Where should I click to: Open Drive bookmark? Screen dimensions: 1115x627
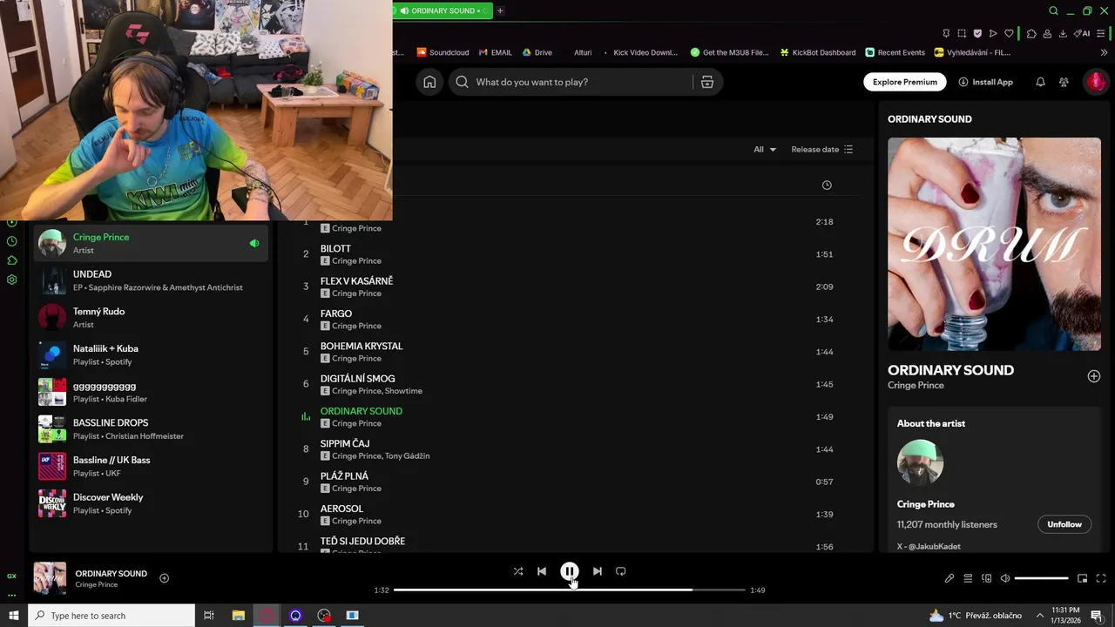[537, 52]
